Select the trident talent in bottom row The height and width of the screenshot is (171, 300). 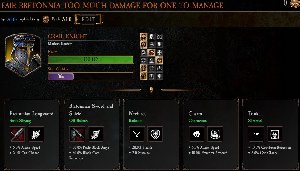pos(159,76)
